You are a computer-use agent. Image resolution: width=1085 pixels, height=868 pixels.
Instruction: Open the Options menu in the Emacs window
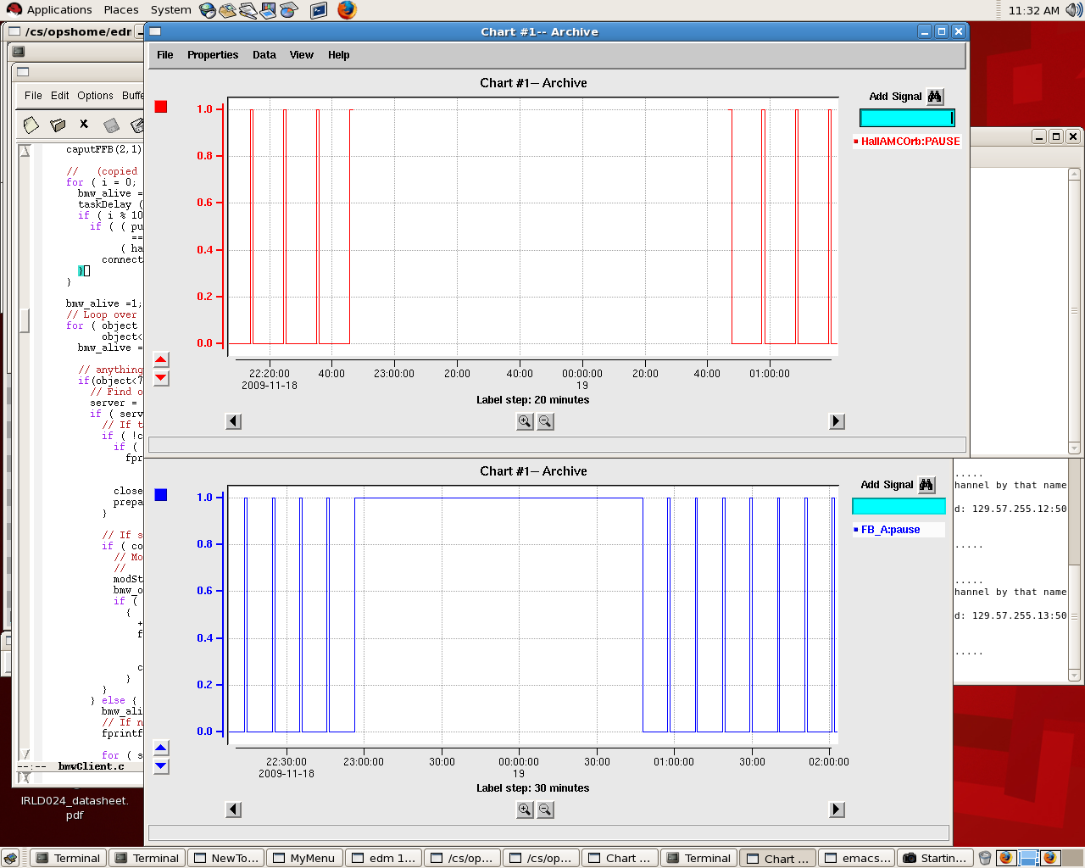[x=95, y=96]
